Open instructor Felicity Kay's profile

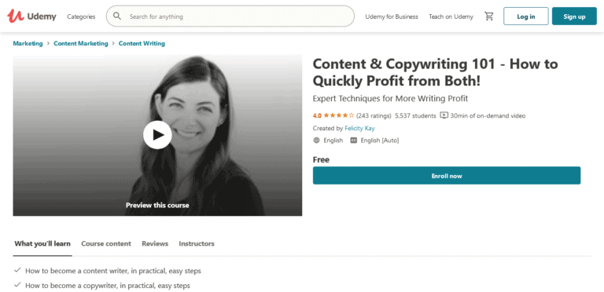(359, 128)
